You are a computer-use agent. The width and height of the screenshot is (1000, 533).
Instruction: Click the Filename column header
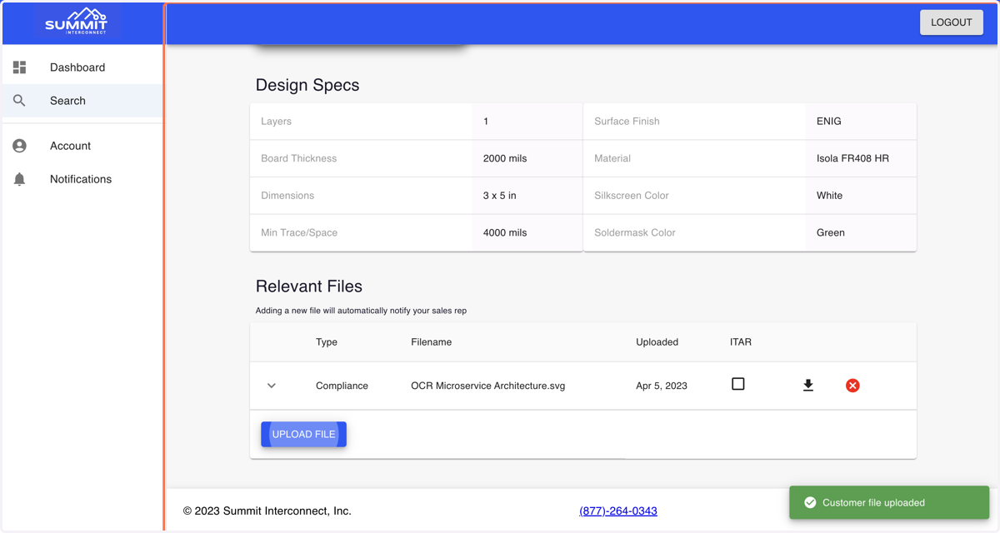pyautogui.click(x=432, y=342)
